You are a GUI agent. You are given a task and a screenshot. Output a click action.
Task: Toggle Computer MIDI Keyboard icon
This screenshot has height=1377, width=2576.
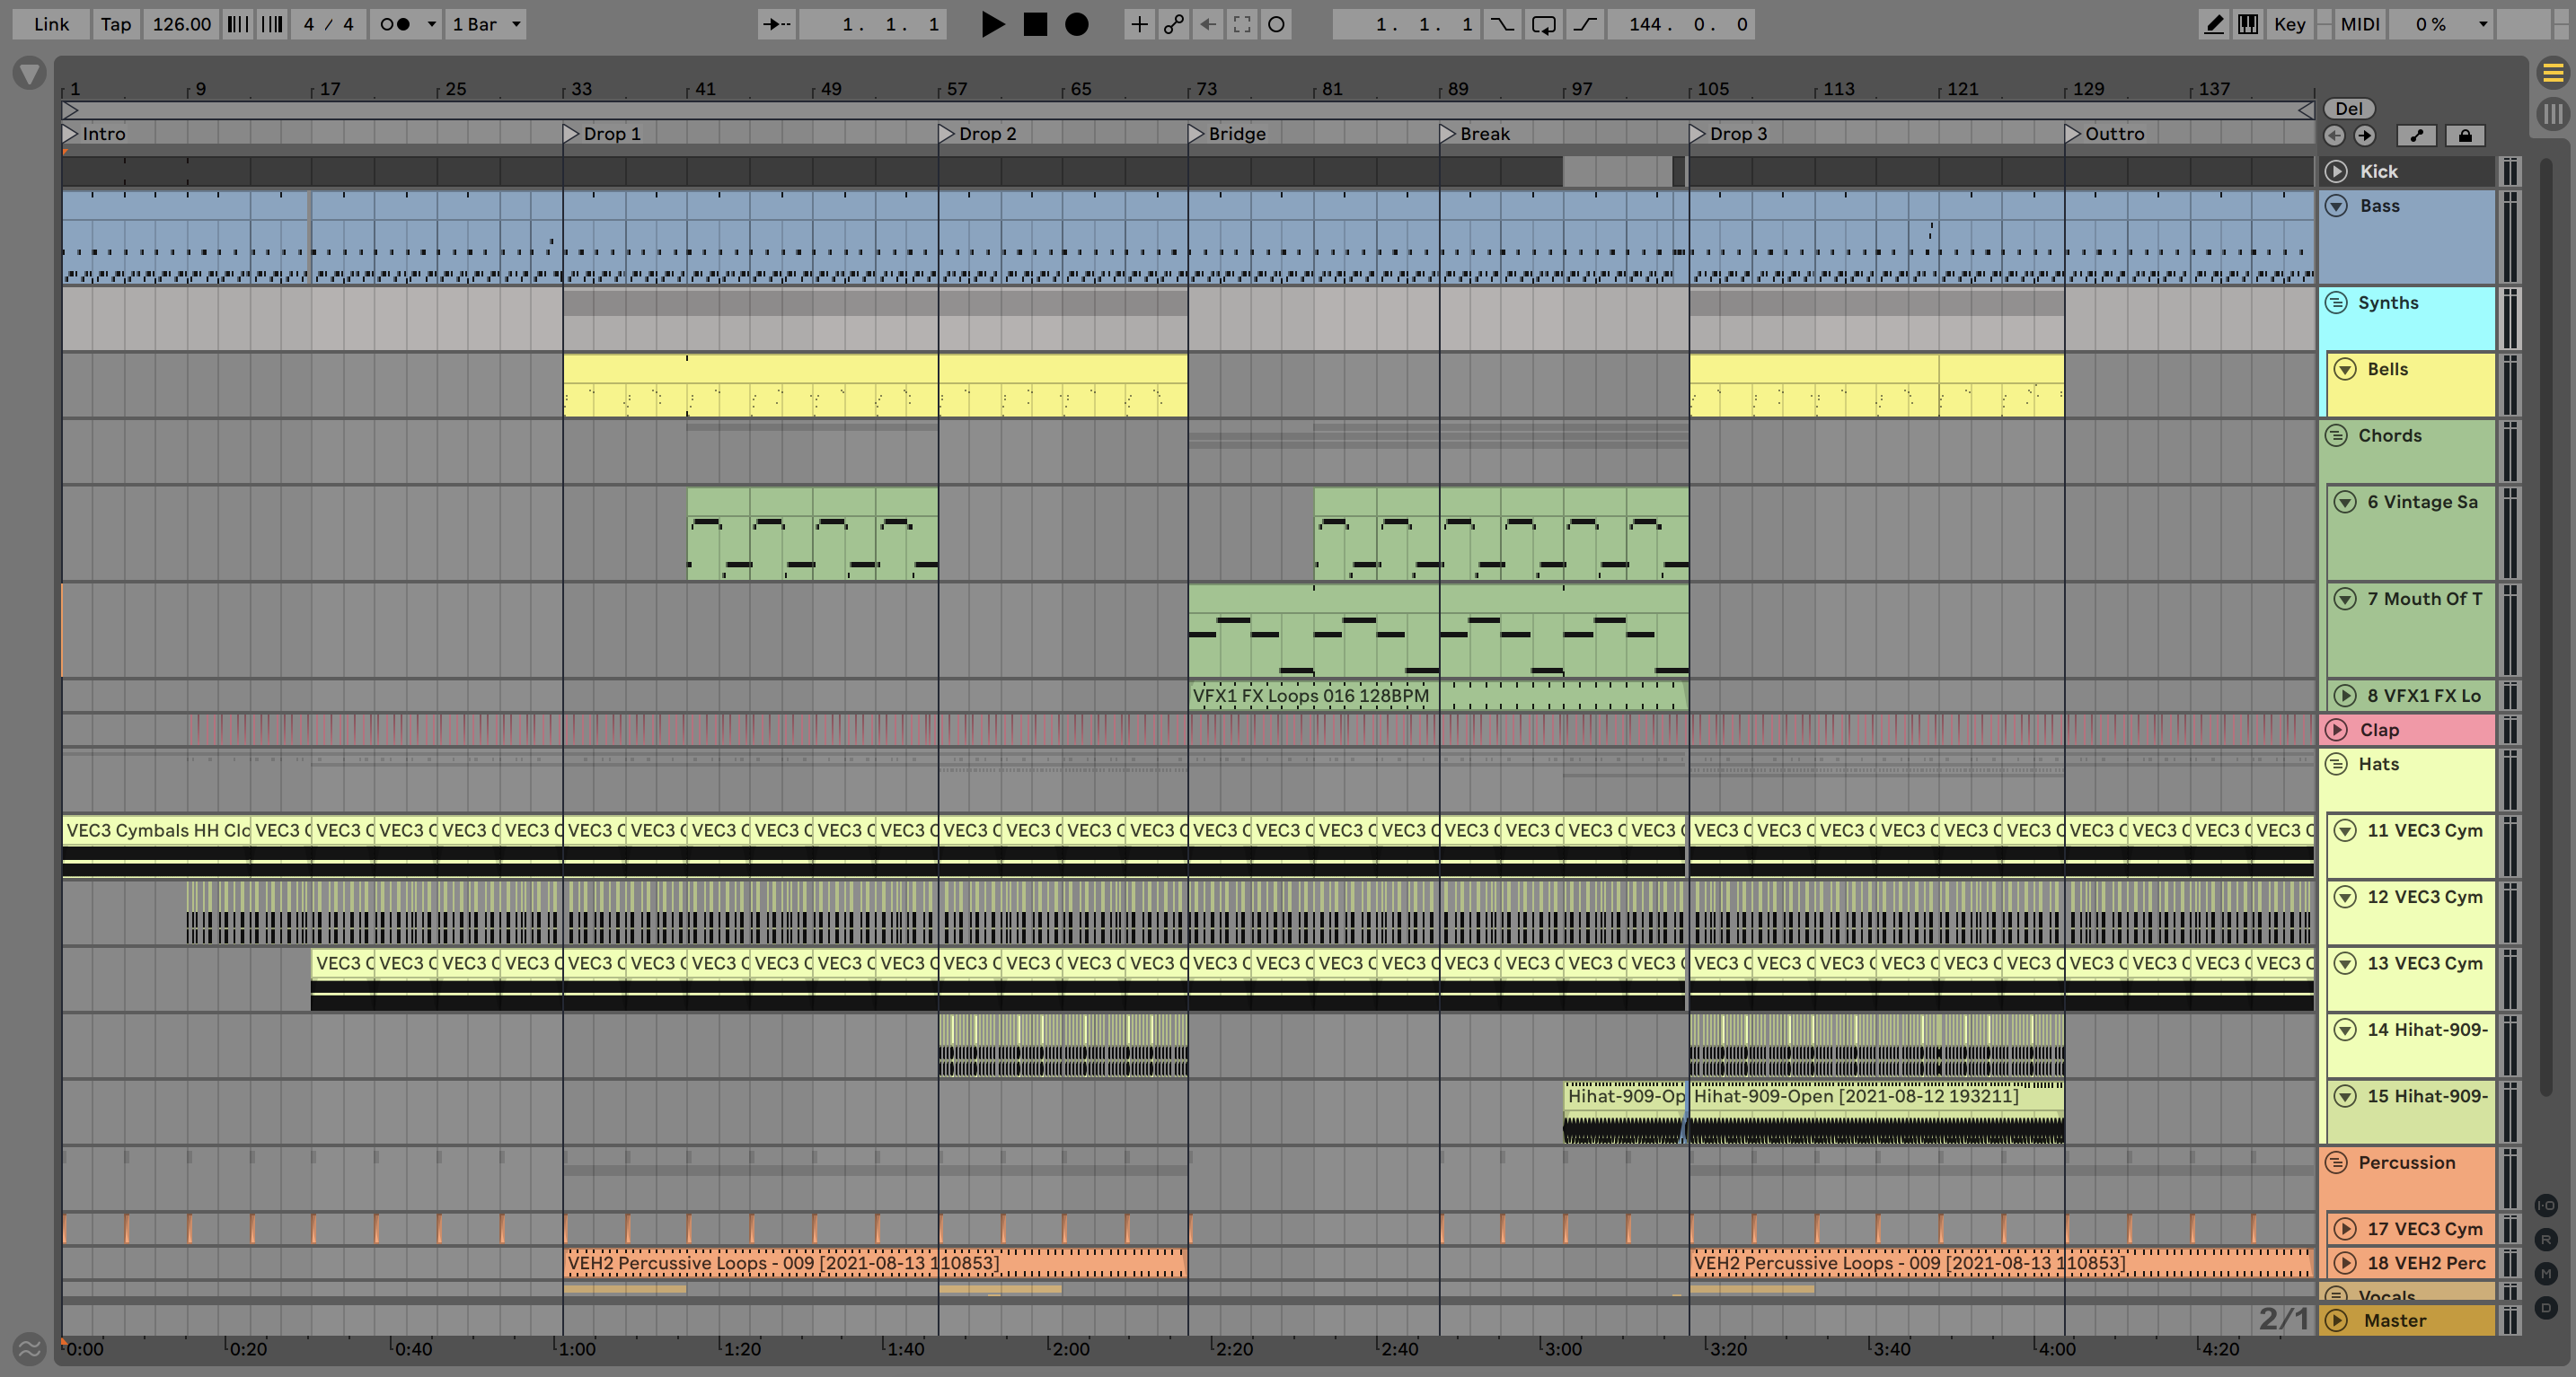tap(2248, 24)
